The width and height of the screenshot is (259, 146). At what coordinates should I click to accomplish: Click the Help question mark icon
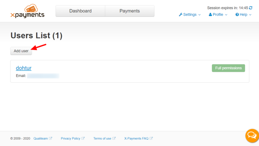point(237,15)
